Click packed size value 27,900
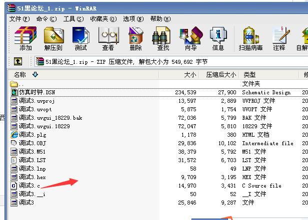This screenshot has height=220, width=308. [227, 92]
